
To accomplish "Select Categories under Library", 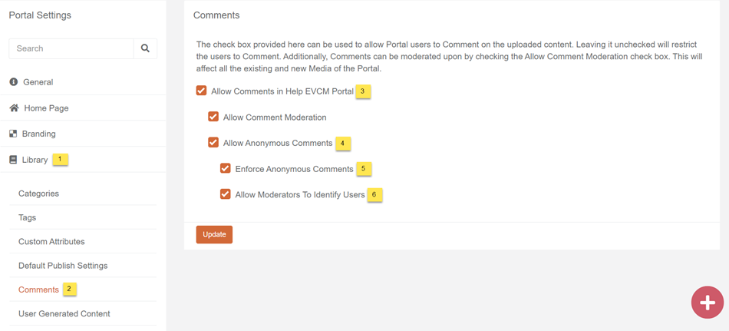I will point(38,194).
